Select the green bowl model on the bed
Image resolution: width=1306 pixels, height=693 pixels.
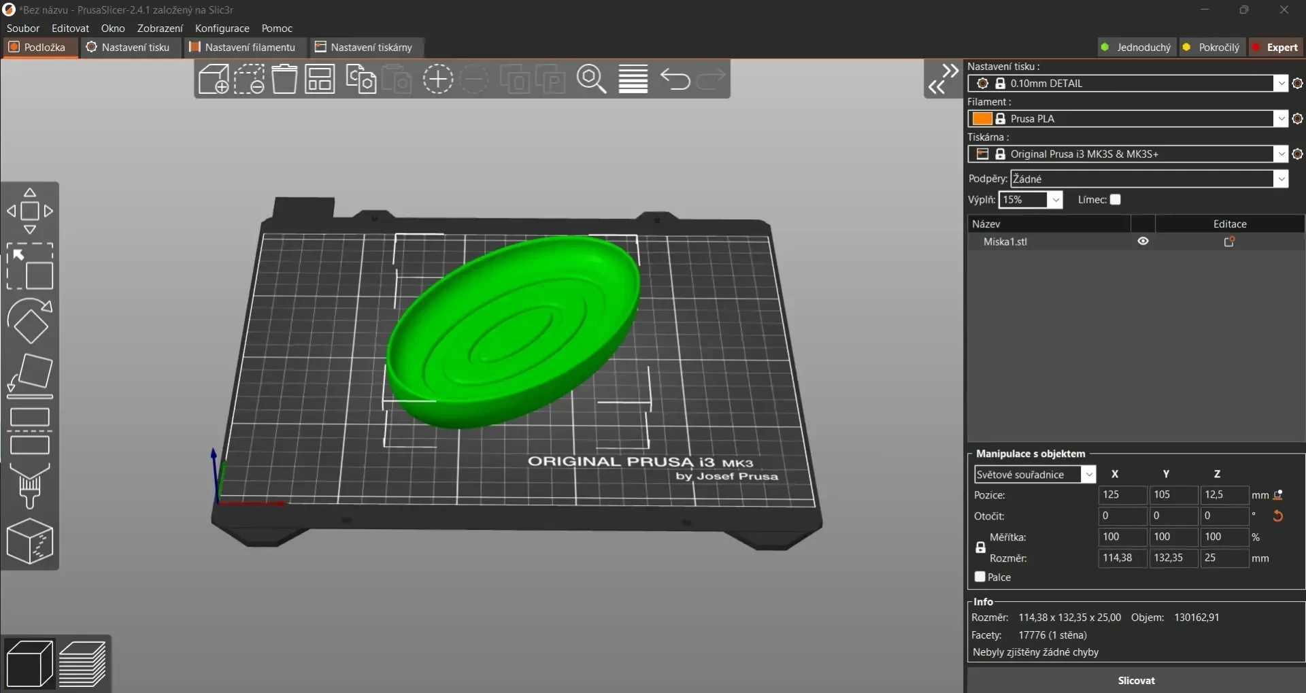pos(514,332)
